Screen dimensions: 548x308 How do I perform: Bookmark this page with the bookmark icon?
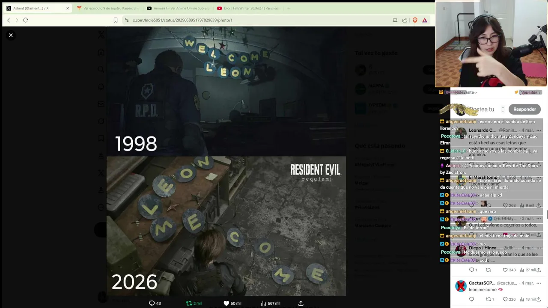click(x=116, y=20)
